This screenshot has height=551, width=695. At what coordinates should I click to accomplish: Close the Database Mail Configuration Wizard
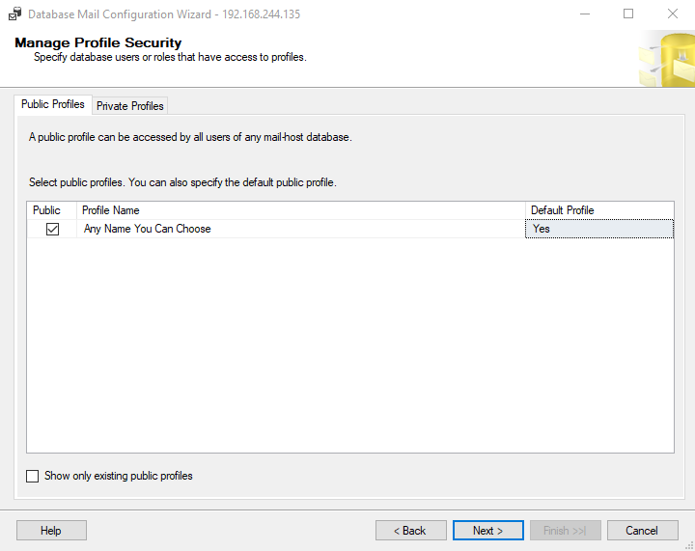pyautogui.click(x=673, y=14)
